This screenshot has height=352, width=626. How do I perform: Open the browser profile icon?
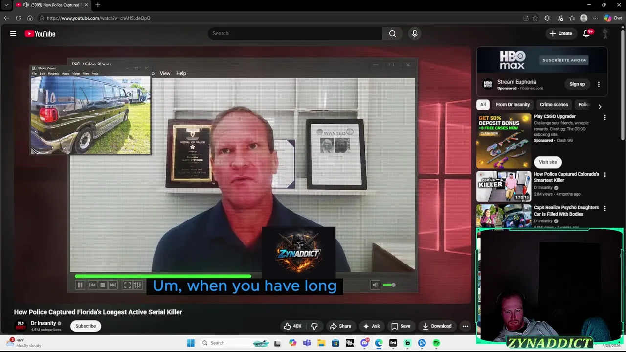[583, 18]
